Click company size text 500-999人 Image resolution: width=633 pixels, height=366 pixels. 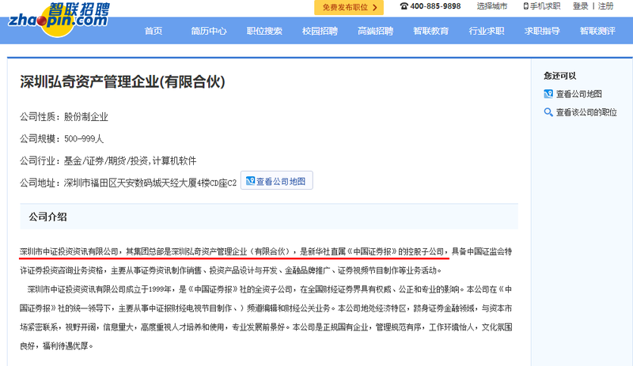[84, 139]
